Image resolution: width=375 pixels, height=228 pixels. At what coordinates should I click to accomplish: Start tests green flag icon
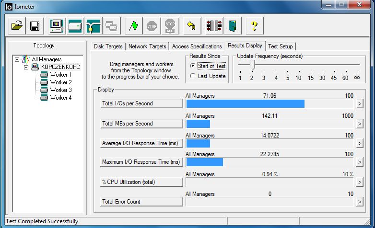point(134,25)
